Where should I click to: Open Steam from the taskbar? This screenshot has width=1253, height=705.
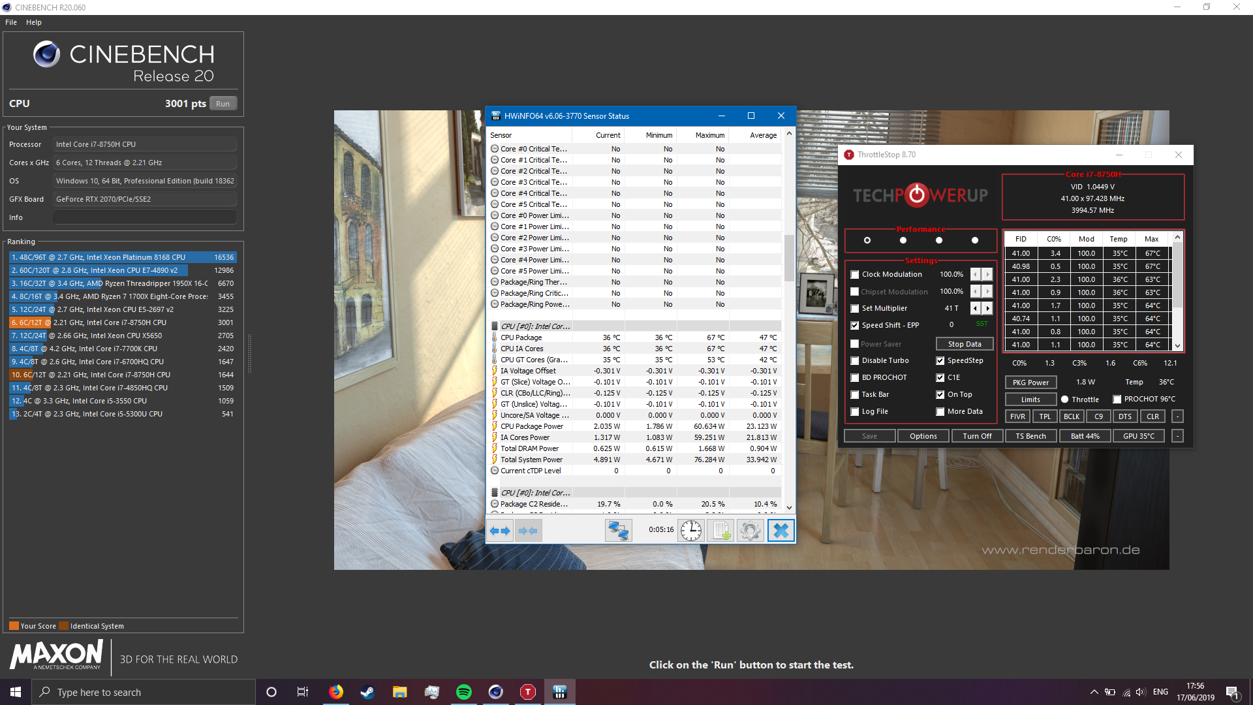pyautogui.click(x=367, y=692)
